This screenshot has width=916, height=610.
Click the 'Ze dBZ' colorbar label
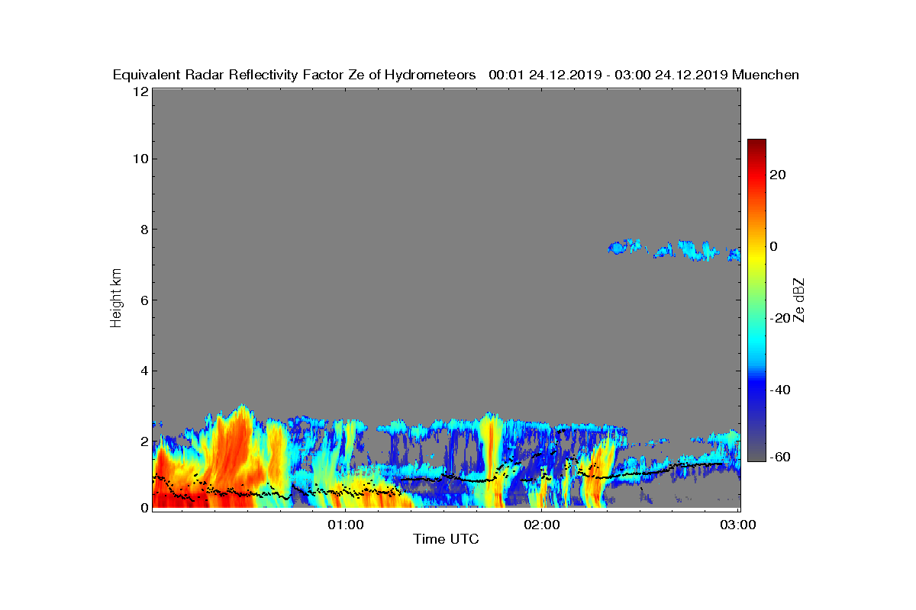(799, 299)
